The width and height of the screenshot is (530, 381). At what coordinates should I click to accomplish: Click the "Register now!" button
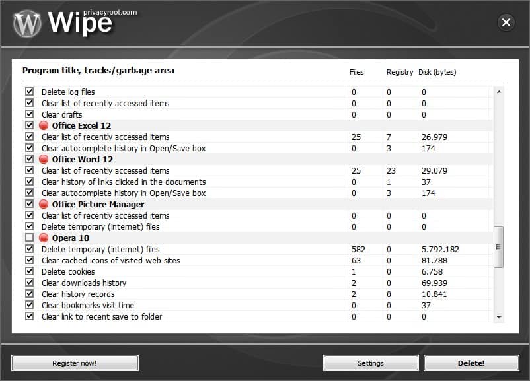point(75,363)
